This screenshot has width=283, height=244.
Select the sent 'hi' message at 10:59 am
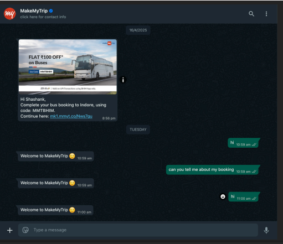click(244, 143)
